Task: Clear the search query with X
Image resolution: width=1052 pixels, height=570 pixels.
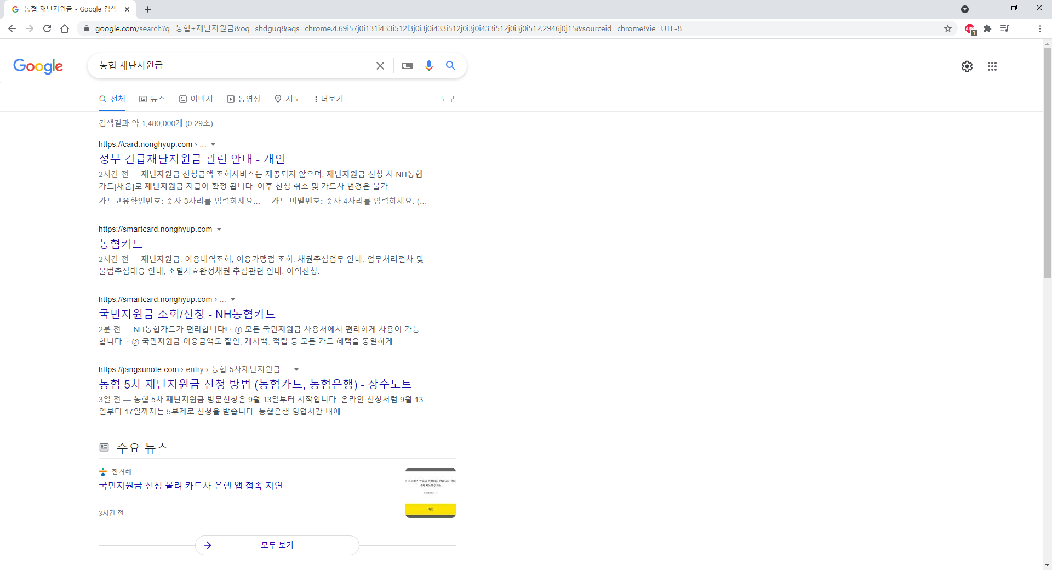Action: tap(380, 66)
